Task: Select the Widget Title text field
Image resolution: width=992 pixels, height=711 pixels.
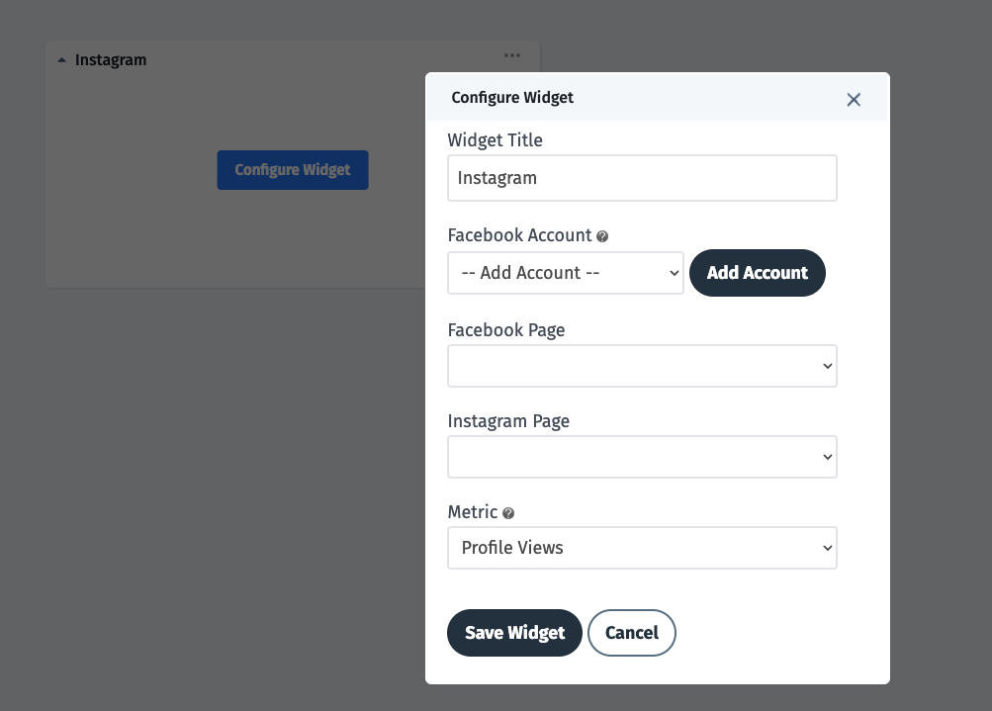Action: coord(642,178)
